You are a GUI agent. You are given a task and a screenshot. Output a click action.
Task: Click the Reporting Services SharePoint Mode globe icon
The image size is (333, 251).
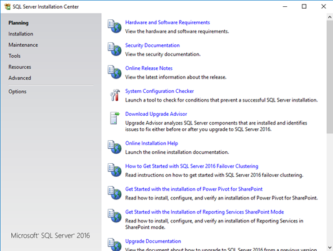(114, 215)
